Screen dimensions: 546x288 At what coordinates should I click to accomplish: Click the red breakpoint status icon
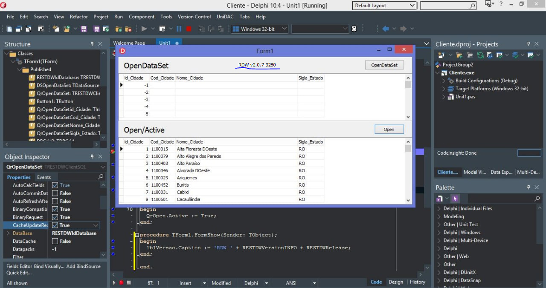(121, 282)
